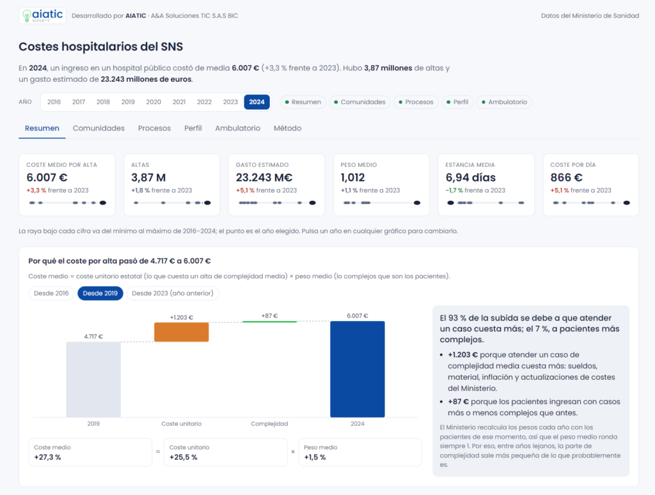Screen dimensions: 655x495
Task: Click the range sparkline under Estancia media
Action: point(486,203)
